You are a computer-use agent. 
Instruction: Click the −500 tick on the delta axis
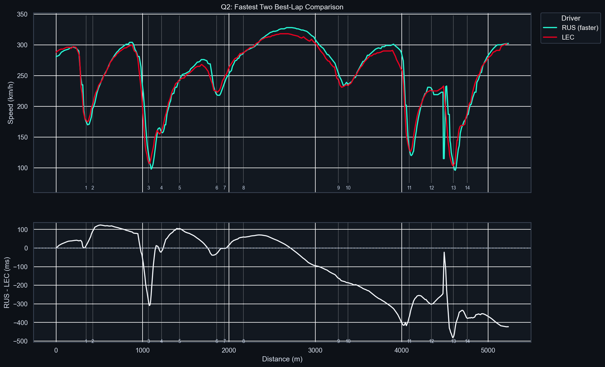(20, 341)
